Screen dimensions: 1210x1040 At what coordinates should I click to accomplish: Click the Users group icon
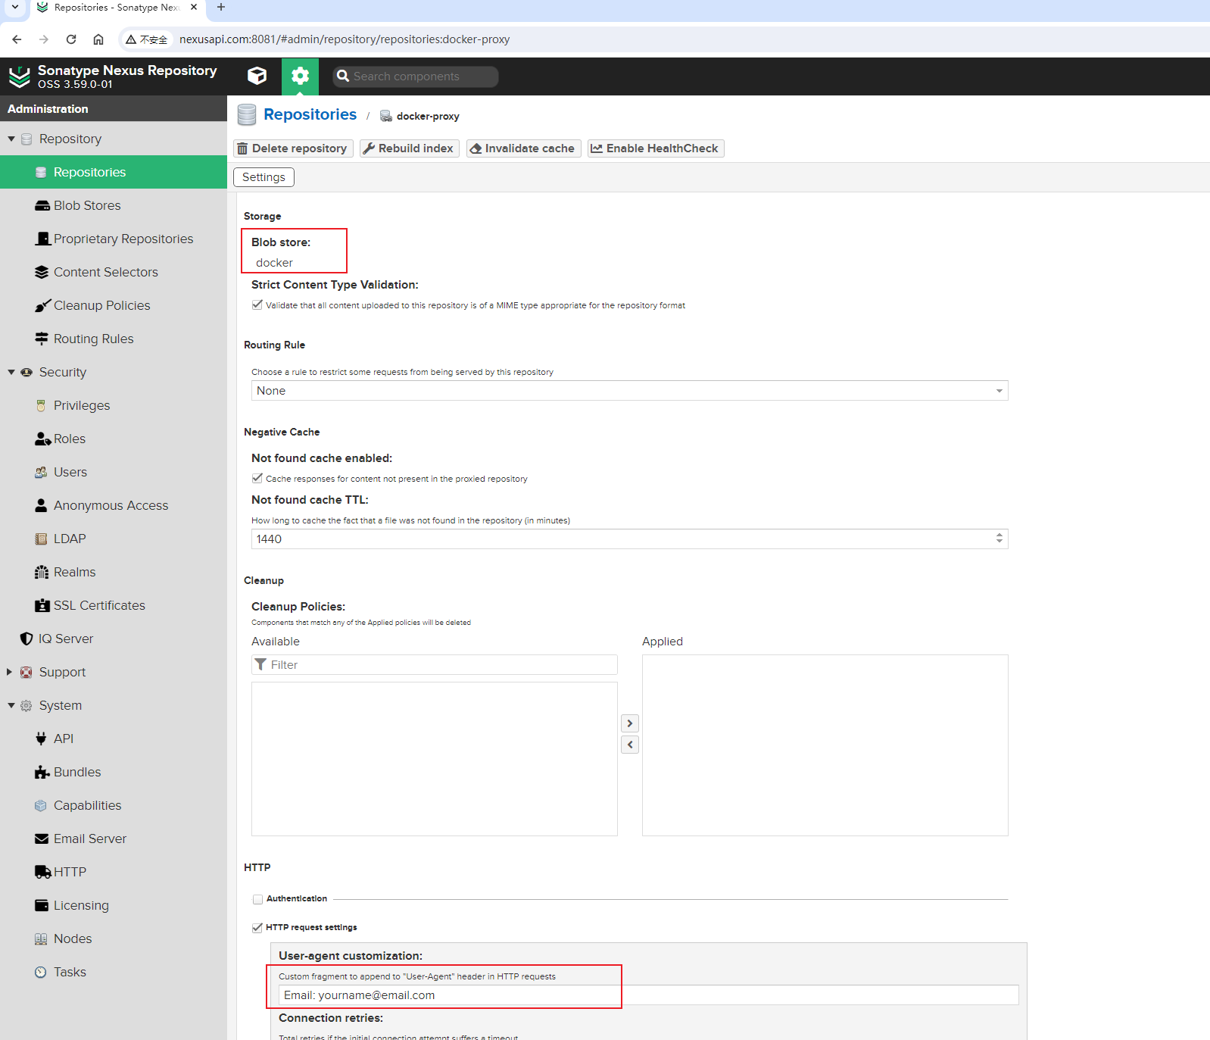tap(41, 473)
